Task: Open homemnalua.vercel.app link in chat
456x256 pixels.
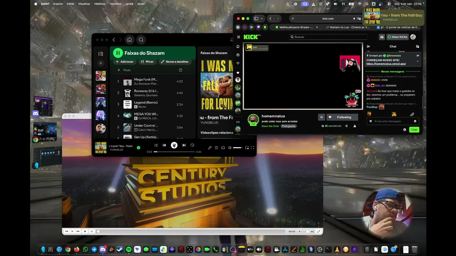Action: coord(386,64)
